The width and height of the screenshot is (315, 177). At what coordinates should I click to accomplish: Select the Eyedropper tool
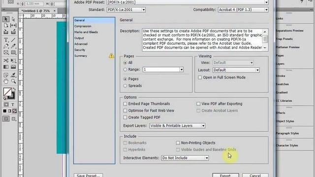[x=13, y=75]
